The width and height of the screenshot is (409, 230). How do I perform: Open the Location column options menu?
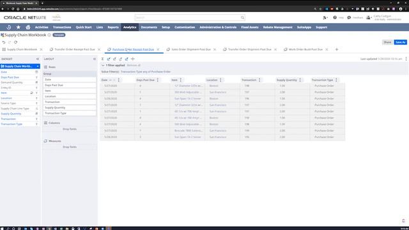point(220,80)
